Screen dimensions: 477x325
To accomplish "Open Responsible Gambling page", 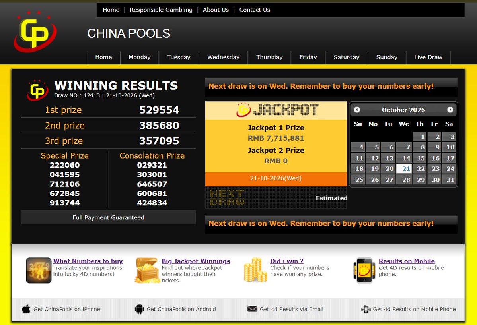I will (x=161, y=10).
